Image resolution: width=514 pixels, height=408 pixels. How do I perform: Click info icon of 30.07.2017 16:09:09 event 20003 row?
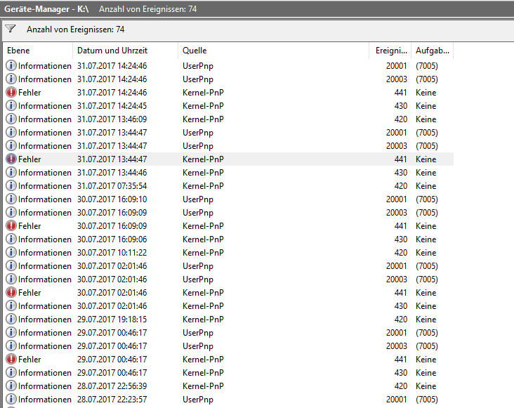point(11,212)
